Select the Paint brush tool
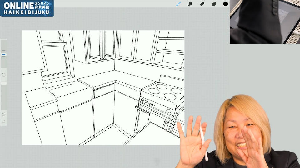300x168 pixels. click(x=178, y=4)
